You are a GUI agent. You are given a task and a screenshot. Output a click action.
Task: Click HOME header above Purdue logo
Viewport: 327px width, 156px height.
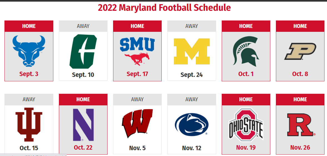pyautogui.click(x=300, y=26)
